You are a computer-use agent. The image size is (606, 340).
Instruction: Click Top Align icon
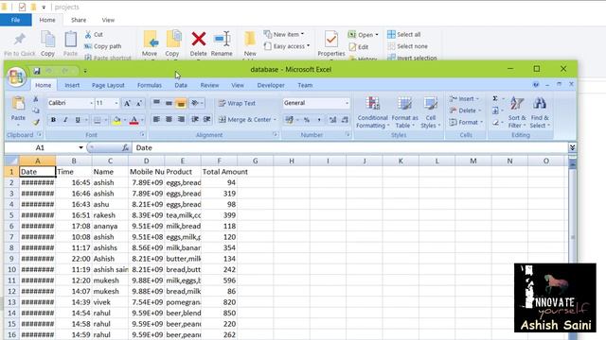pyautogui.click(x=156, y=103)
